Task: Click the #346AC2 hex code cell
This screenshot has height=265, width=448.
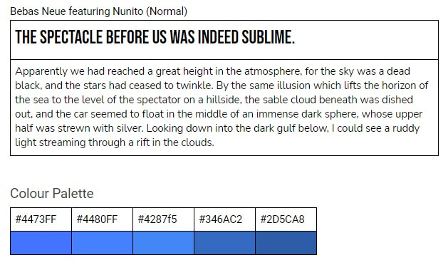Action: (224, 219)
